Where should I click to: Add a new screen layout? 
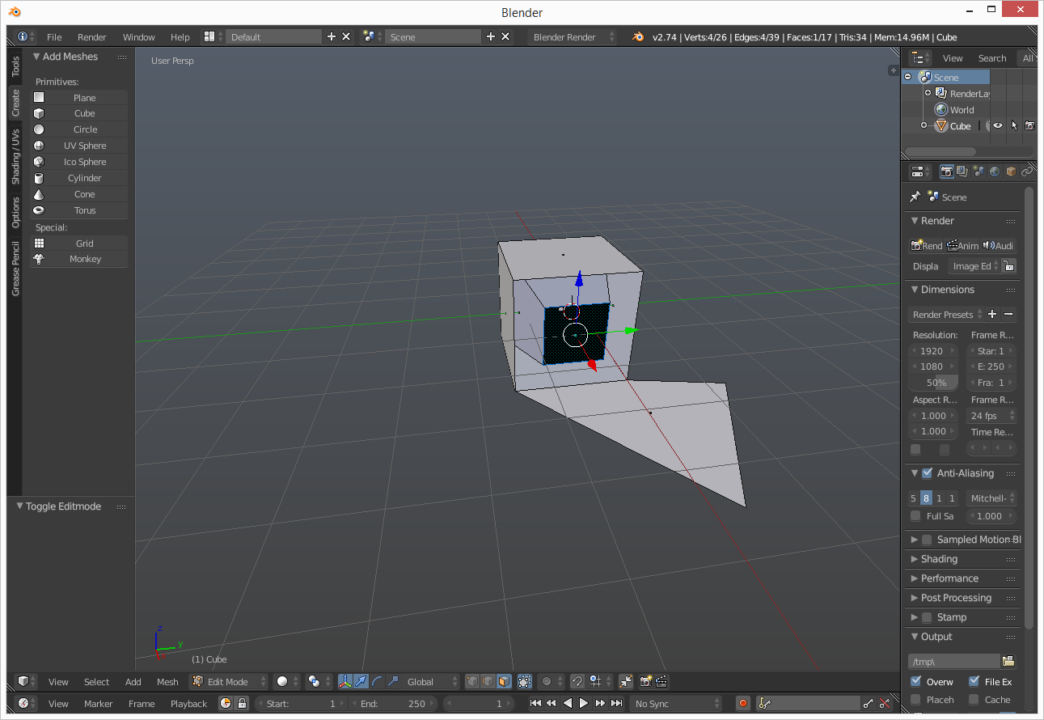(x=331, y=36)
